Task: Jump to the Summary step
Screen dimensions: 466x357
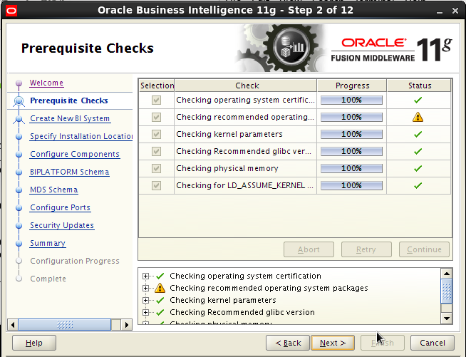Action: point(48,244)
